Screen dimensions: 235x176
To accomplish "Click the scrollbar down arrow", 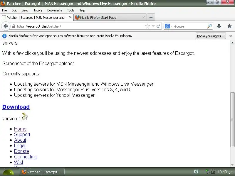I will click(x=232, y=165).
